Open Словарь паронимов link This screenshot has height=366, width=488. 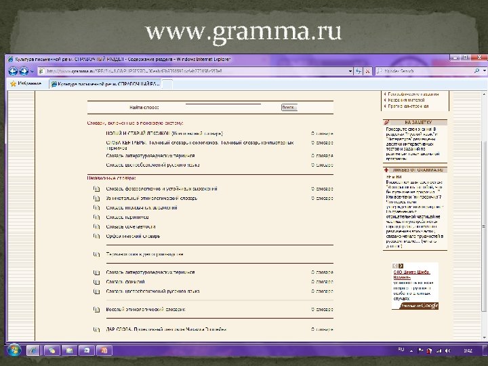coord(127,218)
